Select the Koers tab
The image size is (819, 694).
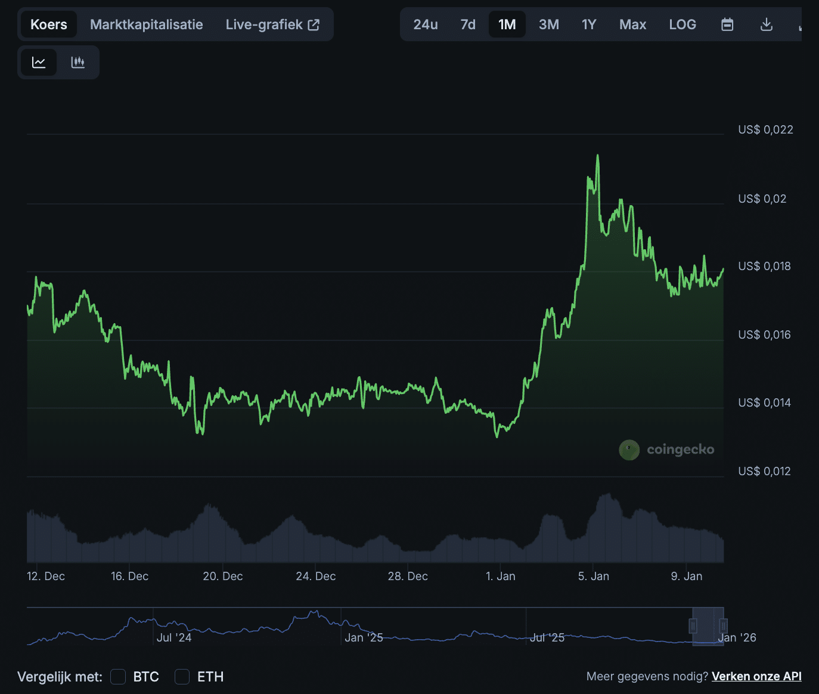pos(49,24)
